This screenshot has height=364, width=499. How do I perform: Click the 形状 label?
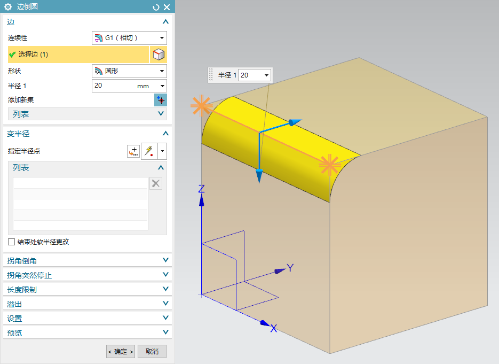click(x=14, y=71)
